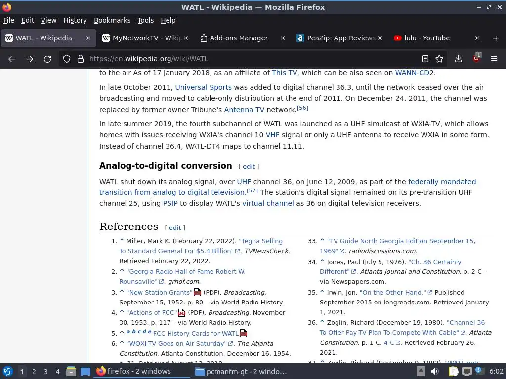Viewport: 506px width, 379px height.
Task: Open the taskbar start menu icon
Action: pyautogui.click(x=8, y=371)
